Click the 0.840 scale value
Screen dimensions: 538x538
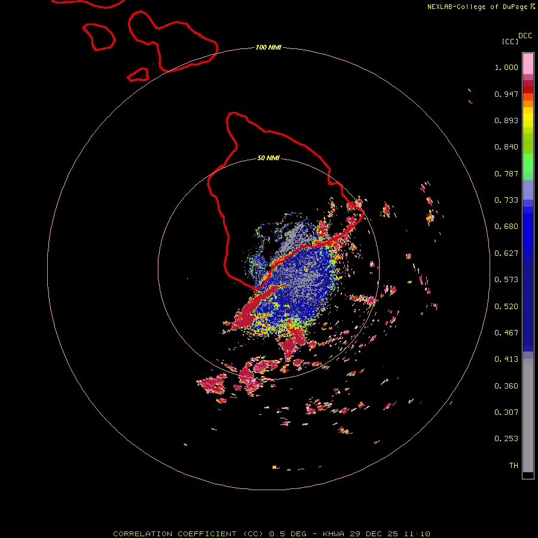[506, 147]
